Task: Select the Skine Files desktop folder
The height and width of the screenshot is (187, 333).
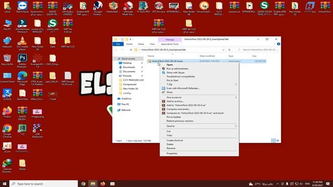Action: tap(22, 95)
